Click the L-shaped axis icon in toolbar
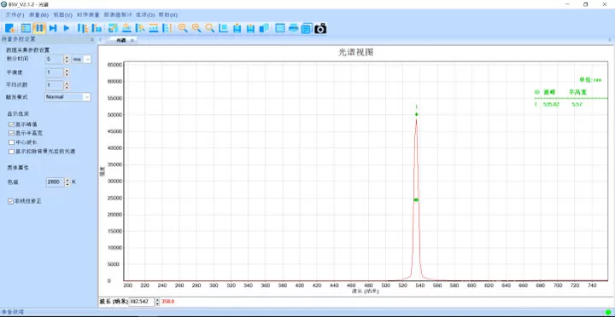Screen dimensions: 615x317 224,28
